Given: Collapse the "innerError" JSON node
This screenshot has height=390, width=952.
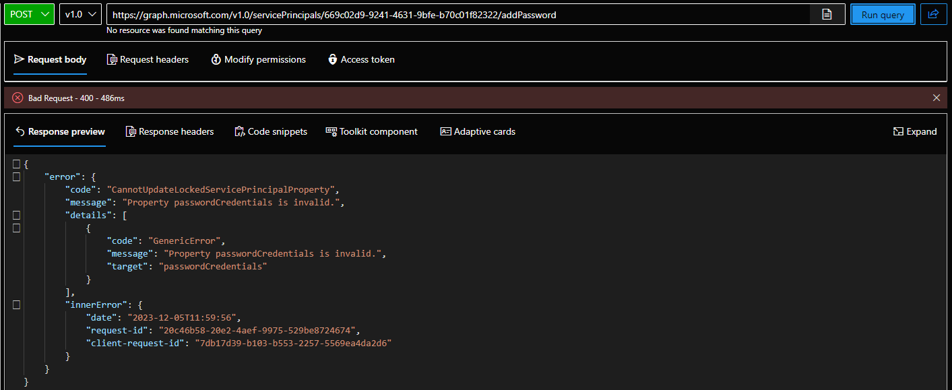Looking at the screenshot, I should [16, 305].
